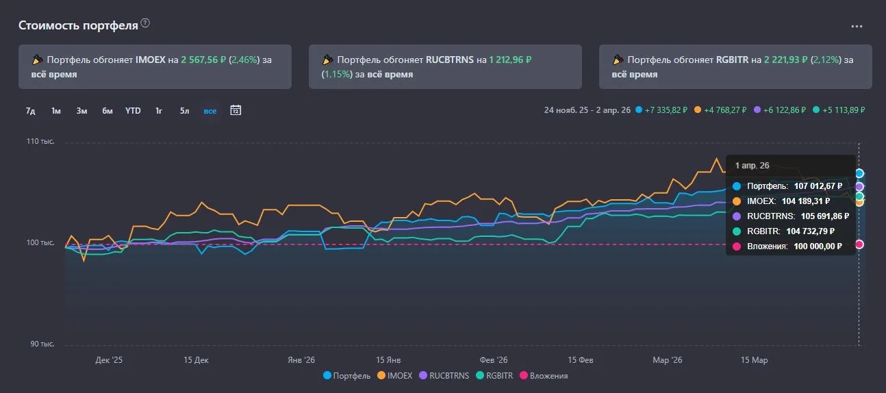Click the orange +4 768,27 ₽ indicator
886x393 pixels.
[x=721, y=110]
